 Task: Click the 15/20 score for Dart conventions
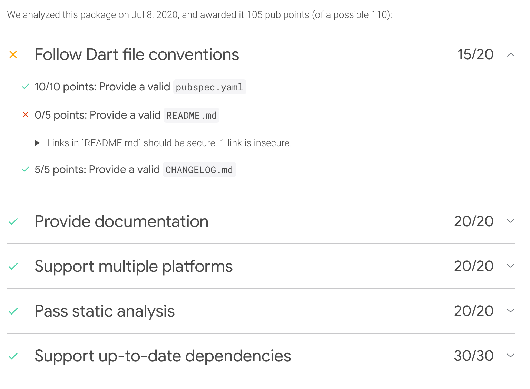click(x=475, y=54)
